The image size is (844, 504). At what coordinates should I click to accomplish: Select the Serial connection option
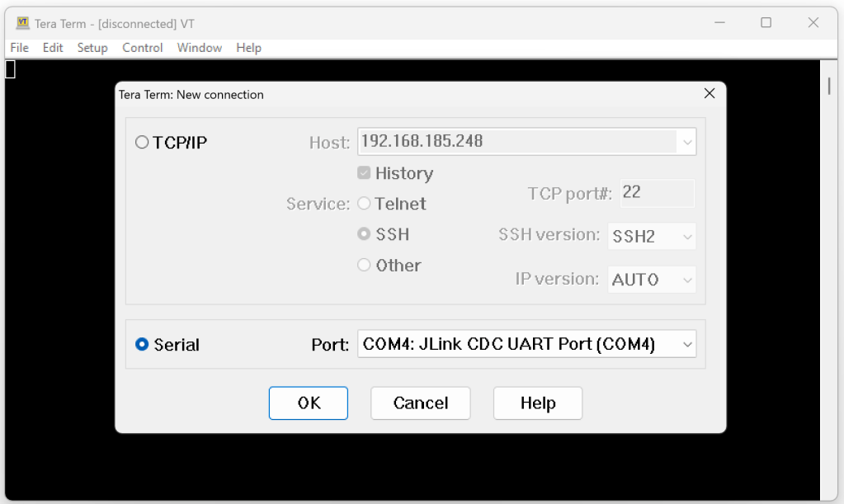tap(142, 345)
